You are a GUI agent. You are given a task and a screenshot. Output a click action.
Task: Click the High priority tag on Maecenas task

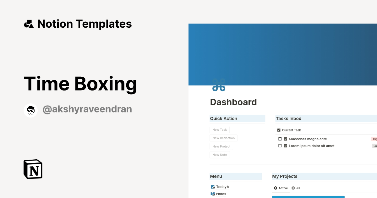click(374, 139)
